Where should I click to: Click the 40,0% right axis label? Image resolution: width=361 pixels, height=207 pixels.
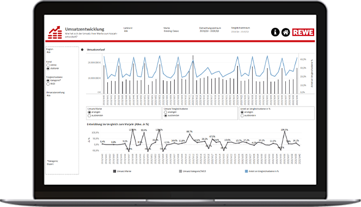[x=303, y=59]
